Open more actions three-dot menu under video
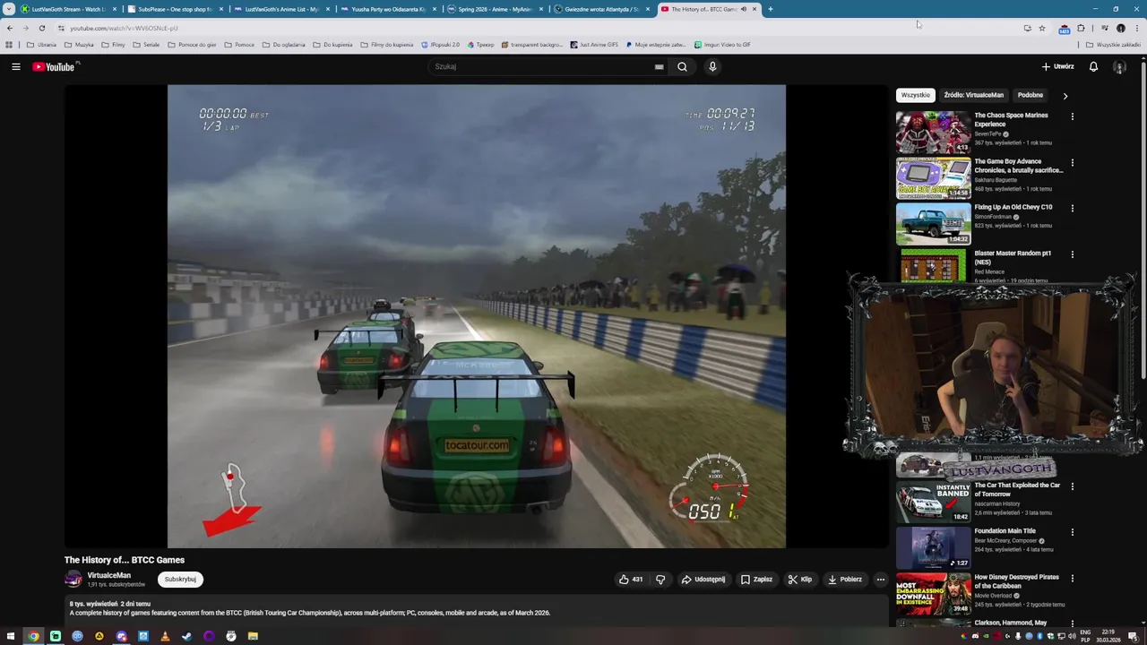 click(x=880, y=580)
